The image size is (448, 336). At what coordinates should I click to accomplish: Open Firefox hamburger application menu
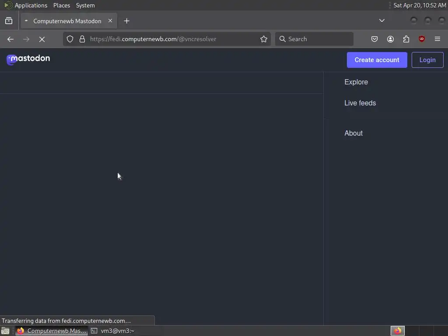tap(437, 39)
